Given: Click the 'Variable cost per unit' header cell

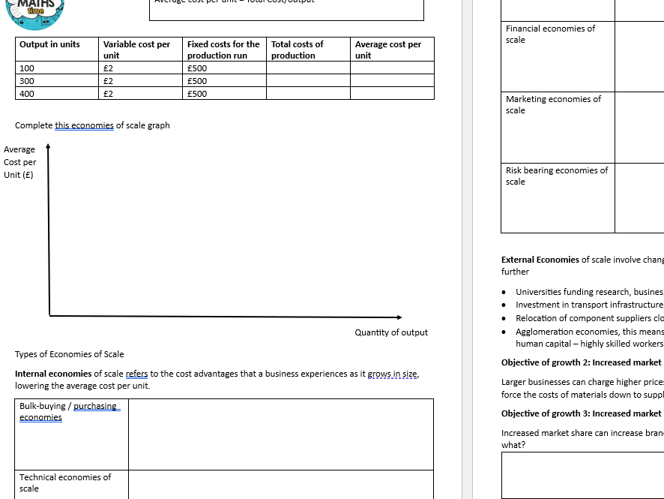Looking at the screenshot, I should pos(140,50).
